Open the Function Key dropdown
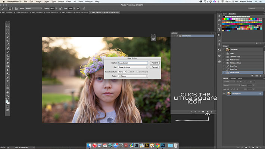This screenshot has height=149, width=265. point(122,72)
